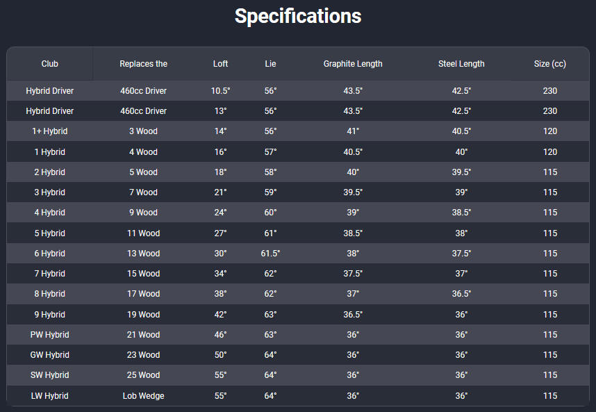Click the Size (cc) column header

pos(549,64)
